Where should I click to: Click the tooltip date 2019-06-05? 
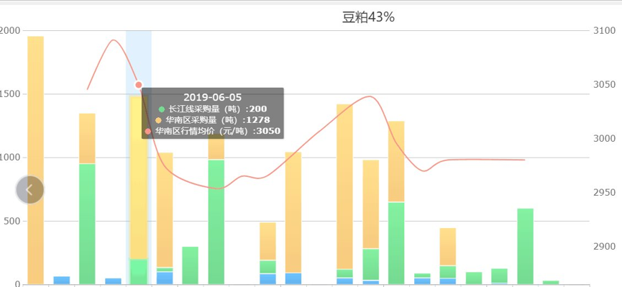[x=213, y=98]
